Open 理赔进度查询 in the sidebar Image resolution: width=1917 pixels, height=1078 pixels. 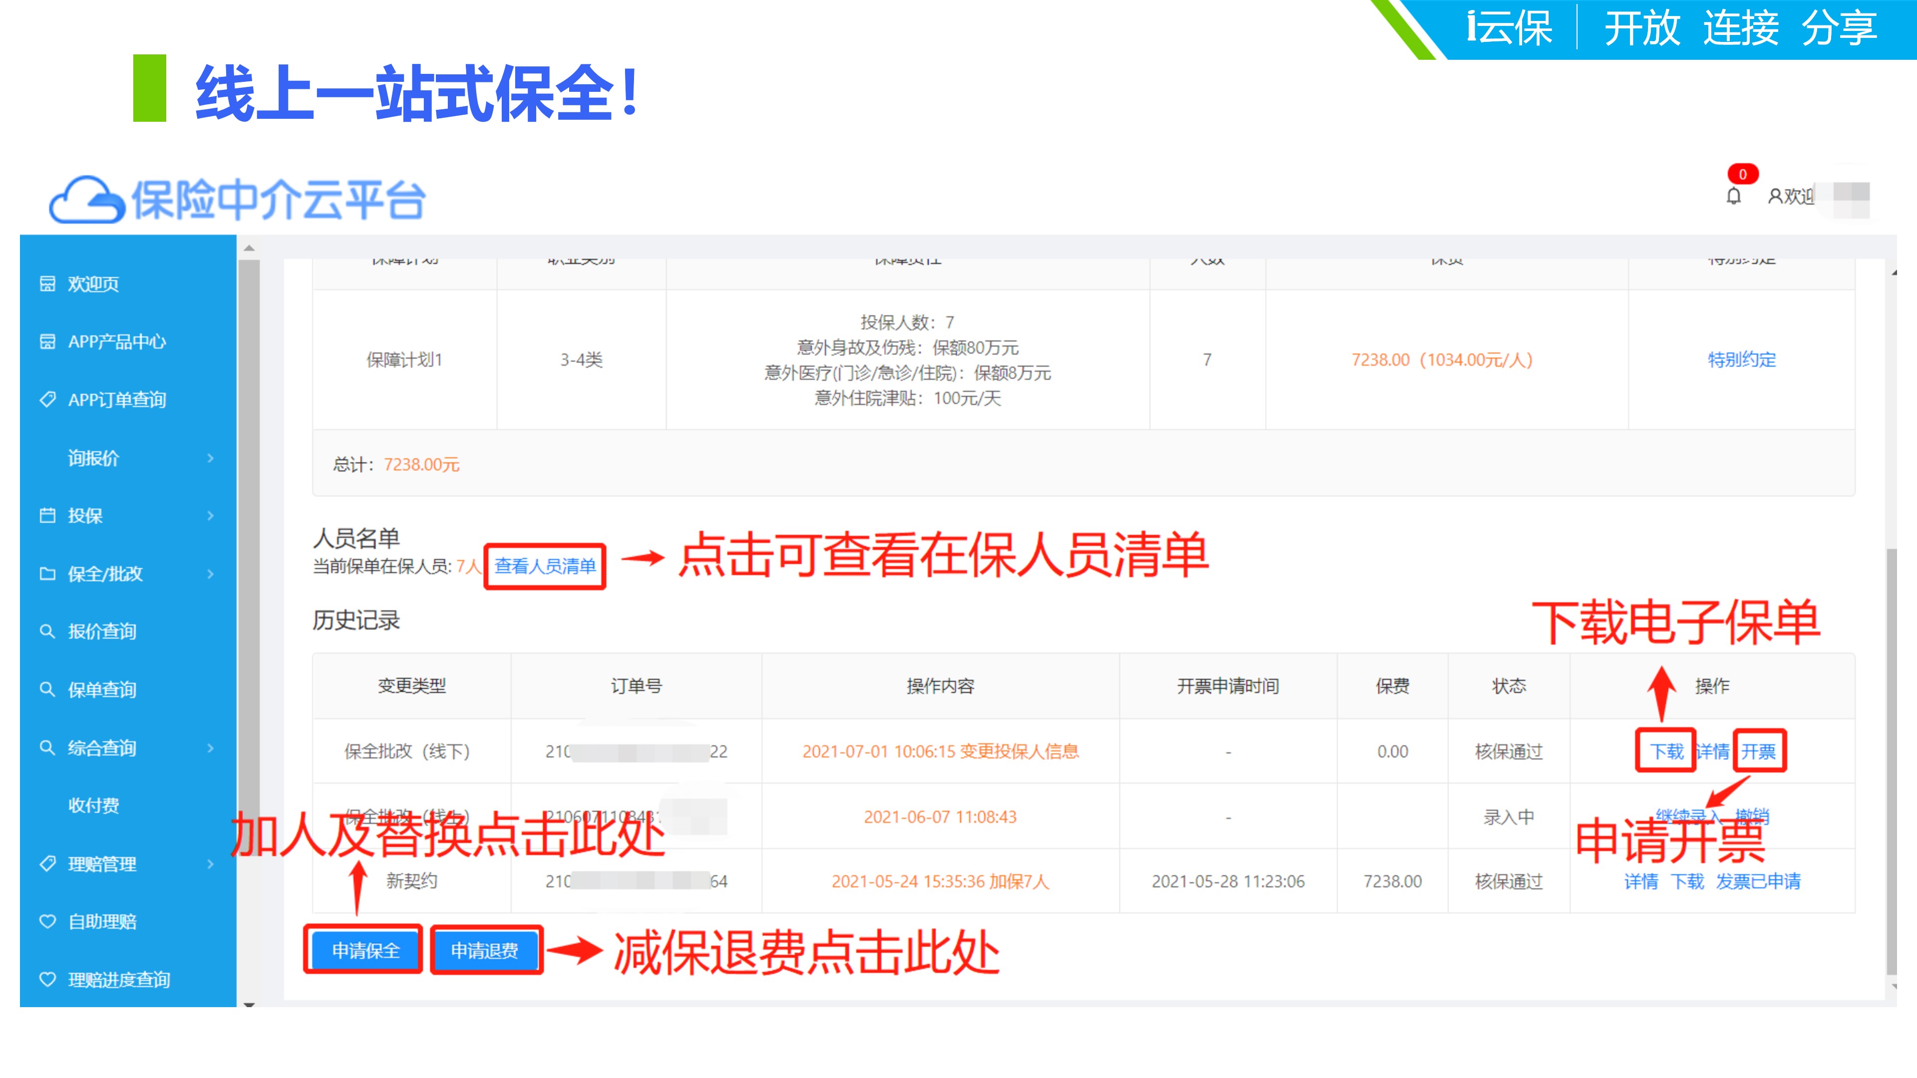tap(119, 980)
